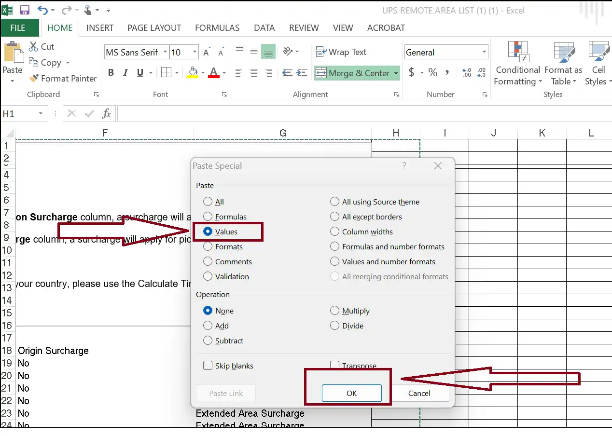Open Fill Color dropdown arrow

[203, 73]
